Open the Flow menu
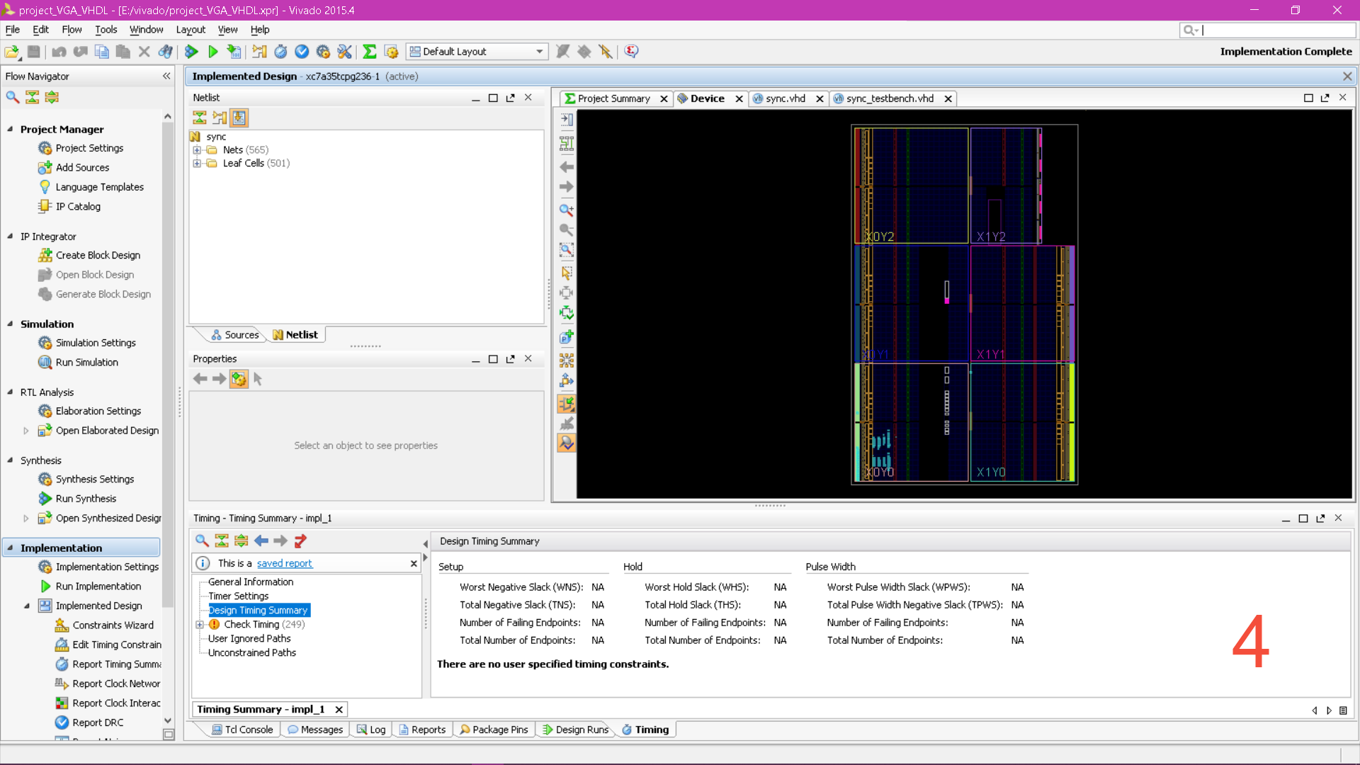The width and height of the screenshot is (1360, 765). pyautogui.click(x=72, y=30)
